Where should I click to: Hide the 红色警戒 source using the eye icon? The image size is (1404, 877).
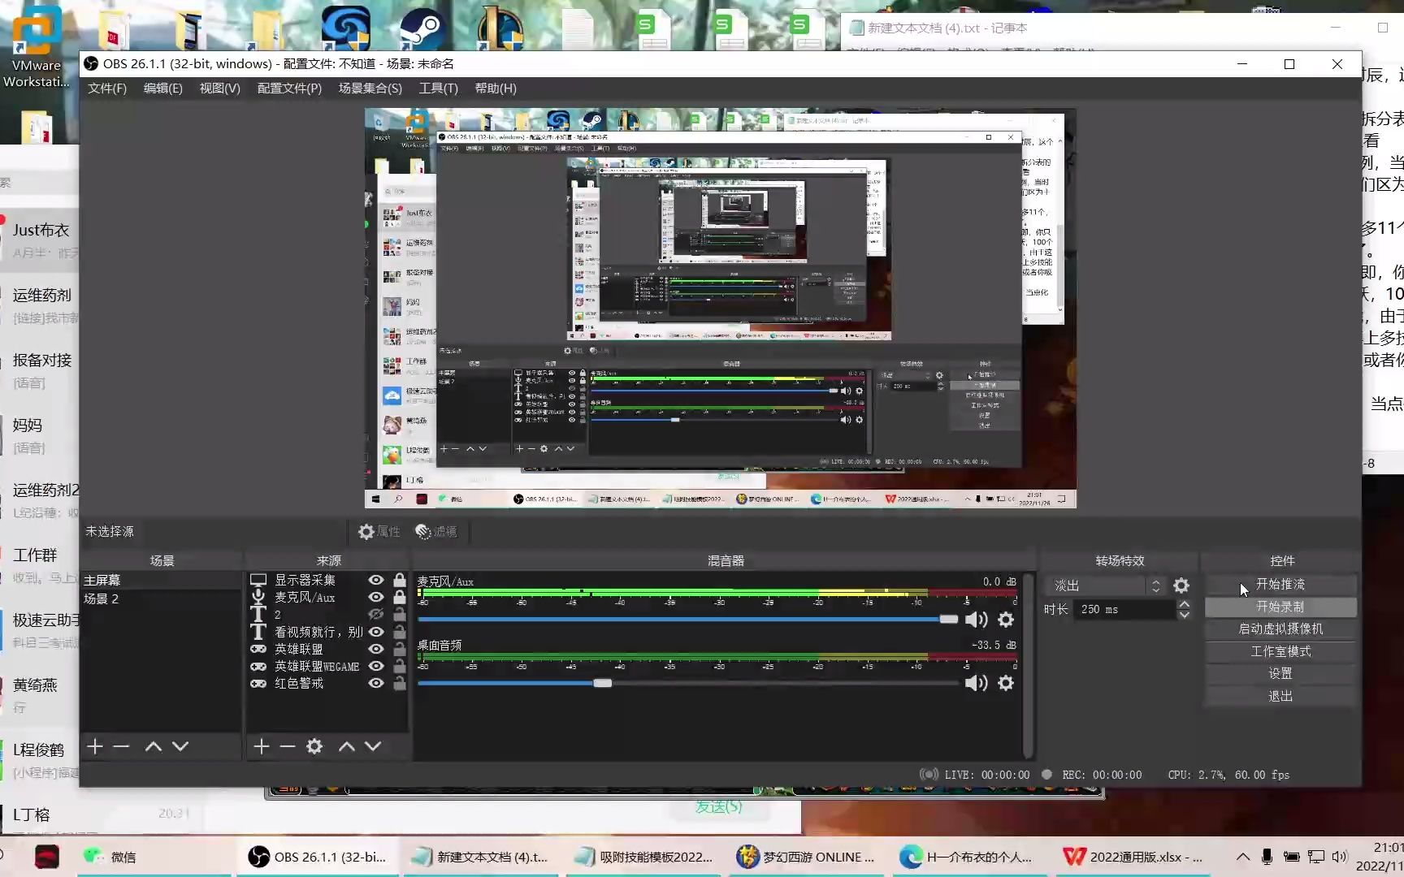[x=376, y=683]
